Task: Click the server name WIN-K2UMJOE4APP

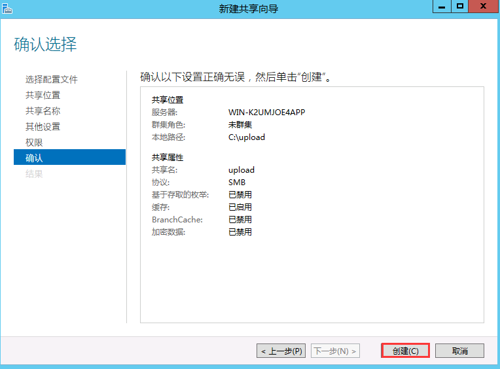Action: click(266, 112)
